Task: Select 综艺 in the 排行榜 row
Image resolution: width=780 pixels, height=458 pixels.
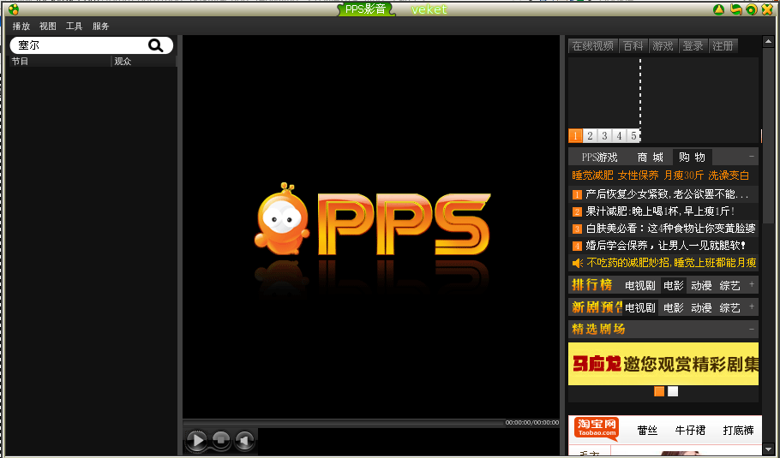Action: (729, 286)
